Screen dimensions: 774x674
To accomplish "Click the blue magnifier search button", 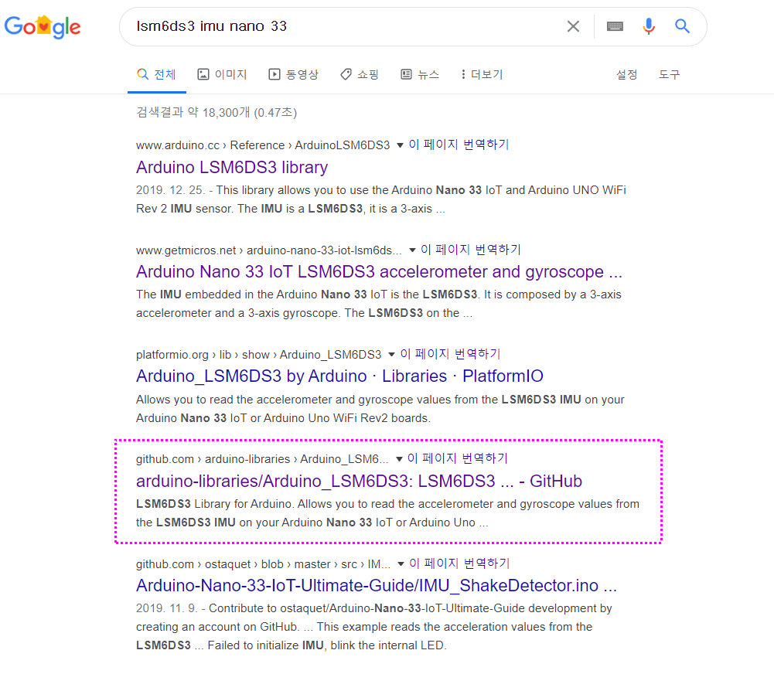I will click(x=682, y=26).
